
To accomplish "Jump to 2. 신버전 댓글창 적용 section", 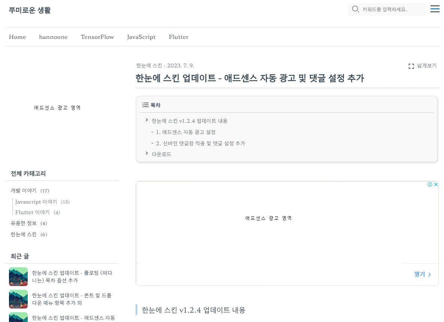I will (x=201, y=143).
